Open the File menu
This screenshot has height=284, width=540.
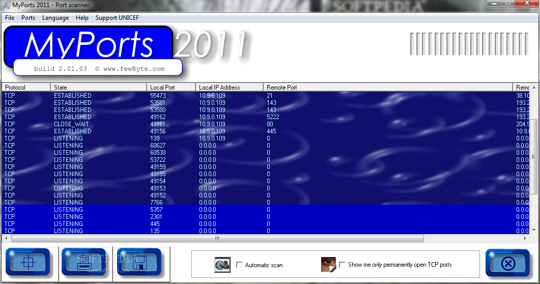pyautogui.click(x=10, y=17)
